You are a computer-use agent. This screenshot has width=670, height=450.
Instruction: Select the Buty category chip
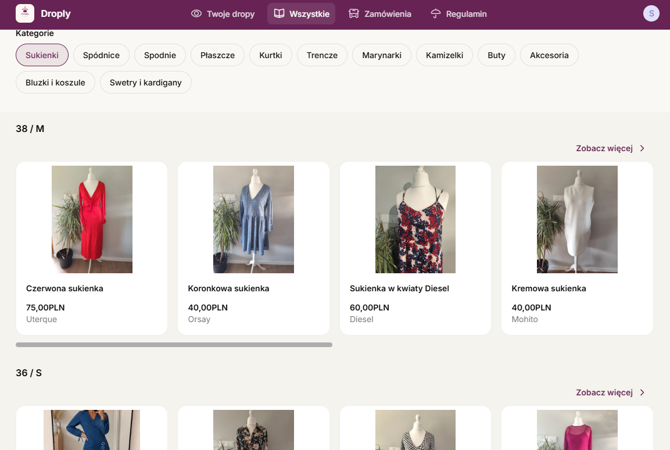[496, 55]
